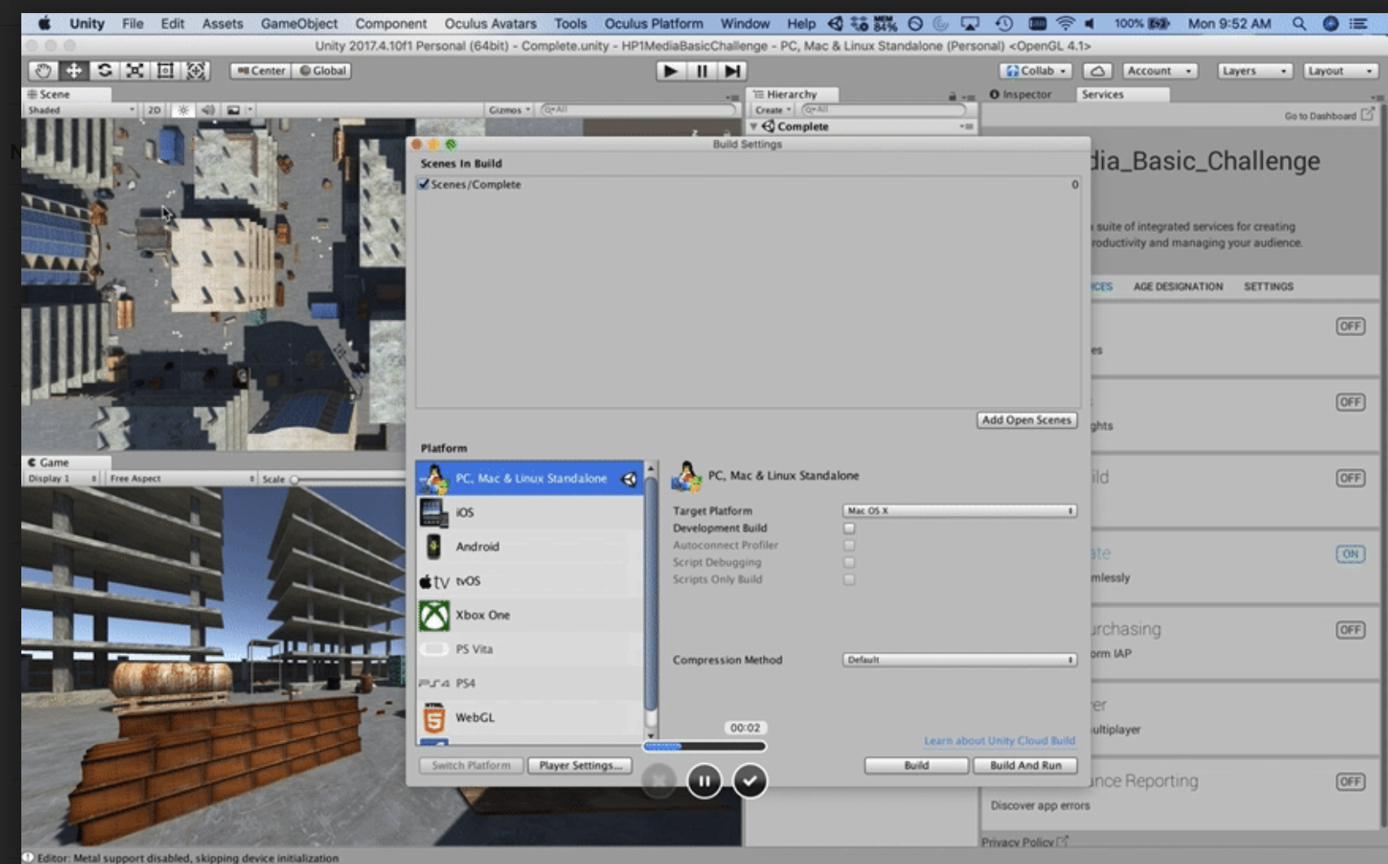This screenshot has width=1388, height=864.
Task: Click recording overlay pause button
Action: pos(704,780)
